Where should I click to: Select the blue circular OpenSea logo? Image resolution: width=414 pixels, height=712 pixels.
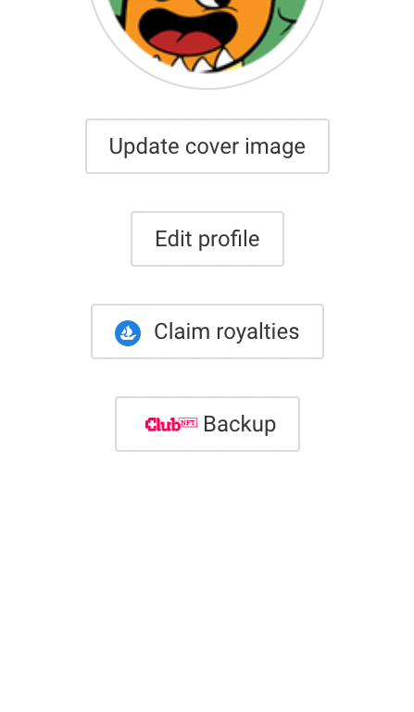point(128,332)
